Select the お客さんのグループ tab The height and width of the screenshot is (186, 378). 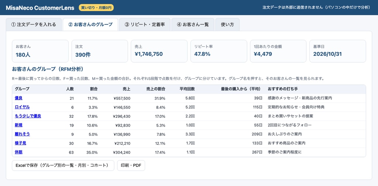(x=90, y=25)
